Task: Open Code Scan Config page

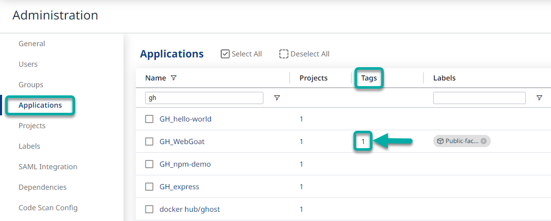Action: (x=48, y=208)
